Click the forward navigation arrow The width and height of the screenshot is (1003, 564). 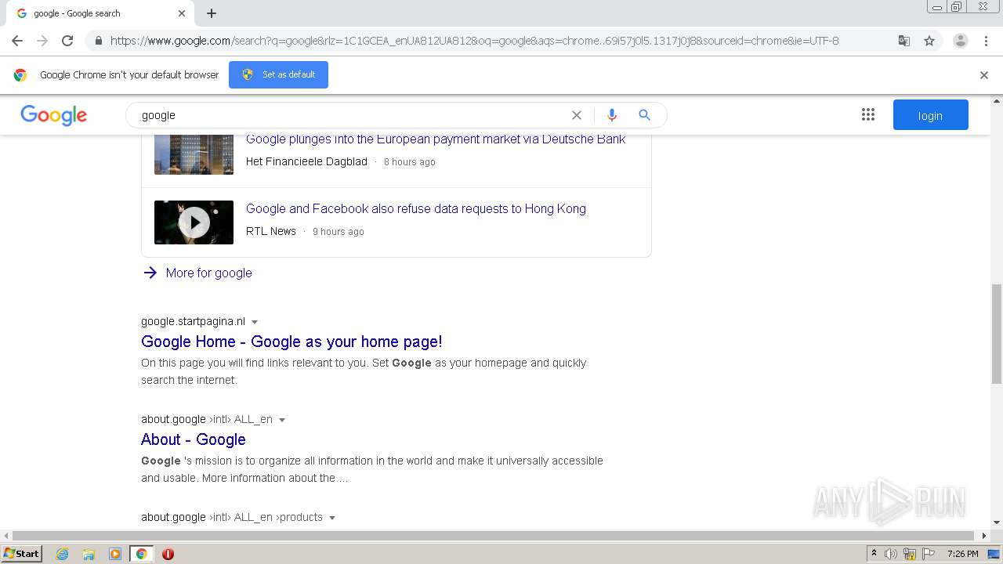point(42,41)
